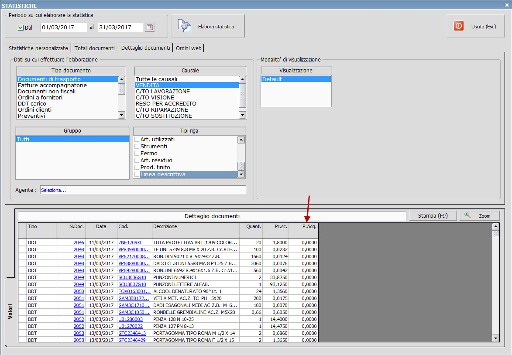Click the end date field 31/03/2017

[120, 27]
